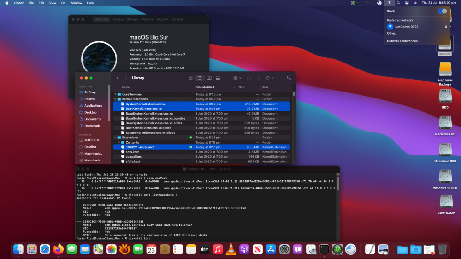Choose Other network in Wi-Fi menu
Viewport: 461px width, 259px height.
click(392, 33)
